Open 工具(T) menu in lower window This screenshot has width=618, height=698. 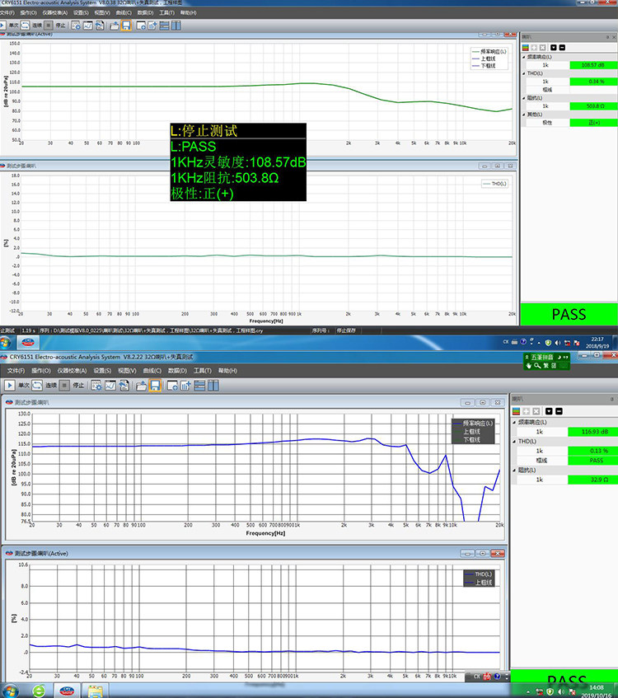202,370
